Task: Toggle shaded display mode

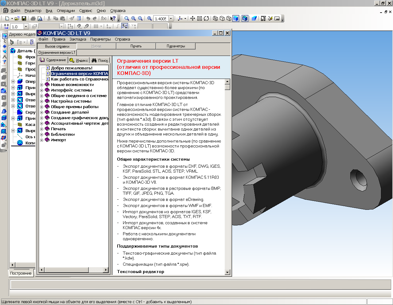Action: (236, 18)
